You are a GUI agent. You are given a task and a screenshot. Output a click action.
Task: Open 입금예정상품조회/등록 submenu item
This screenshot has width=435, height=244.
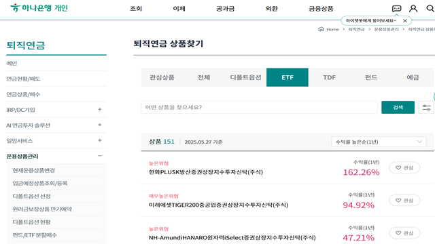coord(40,183)
